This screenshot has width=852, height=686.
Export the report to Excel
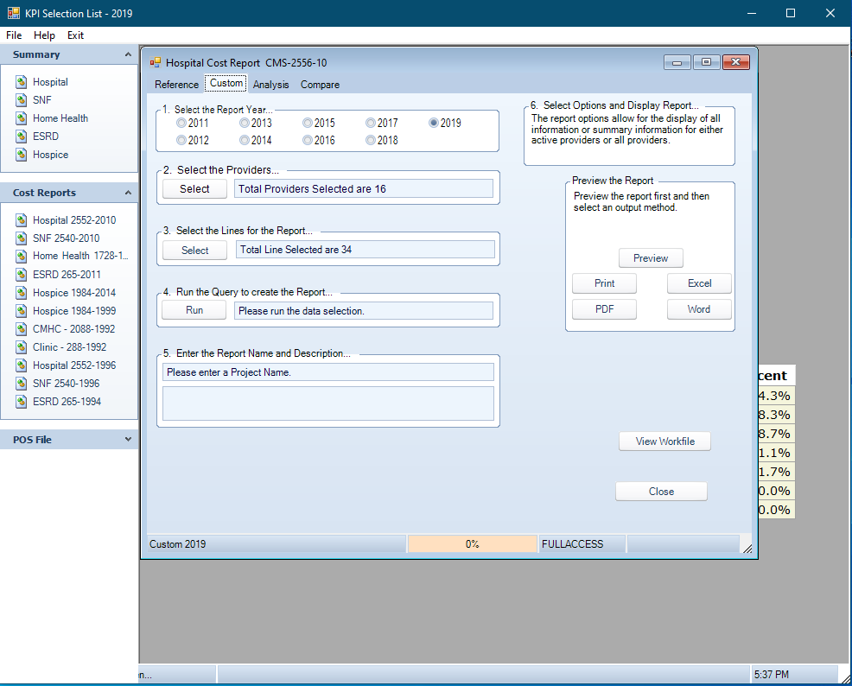click(699, 283)
